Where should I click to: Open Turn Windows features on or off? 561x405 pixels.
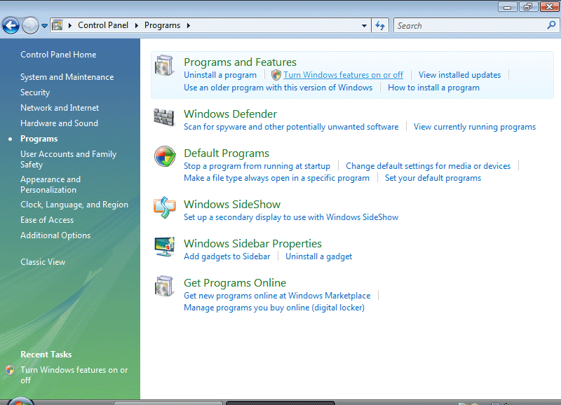(343, 75)
